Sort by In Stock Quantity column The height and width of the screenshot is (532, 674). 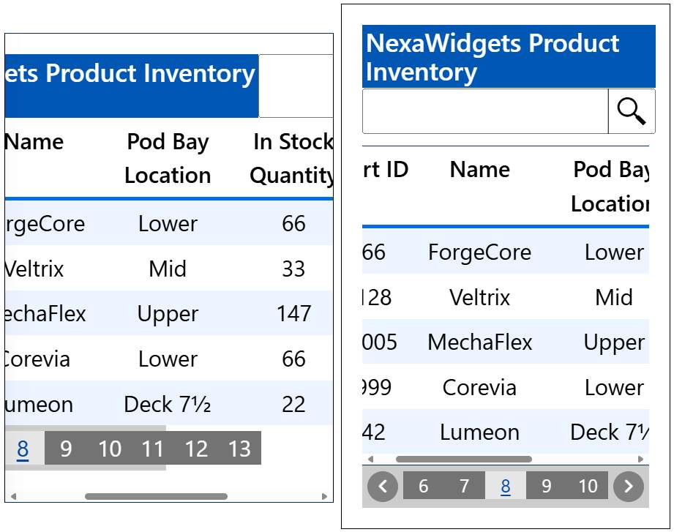click(292, 158)
